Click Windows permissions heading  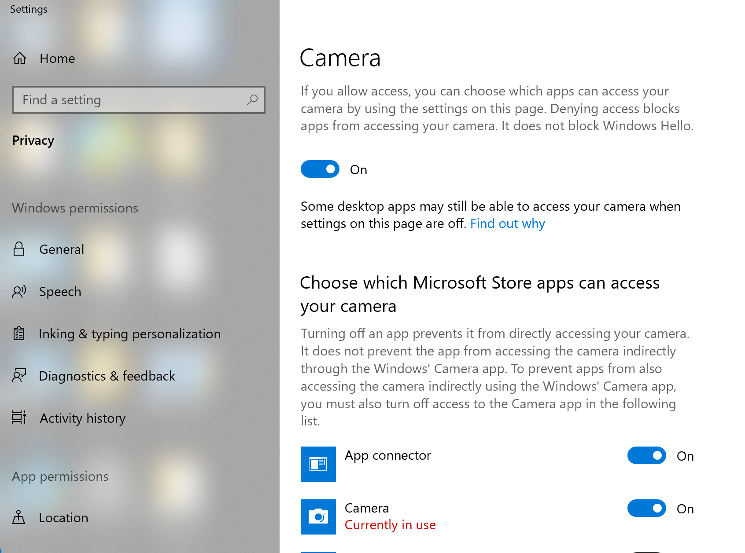(75, 208)
